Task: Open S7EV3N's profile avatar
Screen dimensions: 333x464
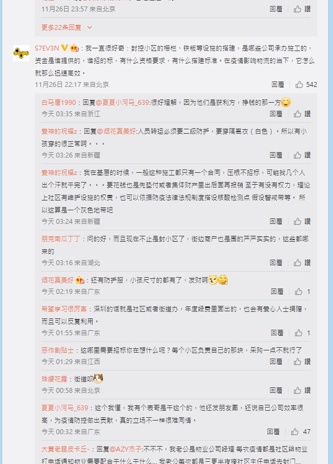Action: pyautogui.click(x=21, y=53)
